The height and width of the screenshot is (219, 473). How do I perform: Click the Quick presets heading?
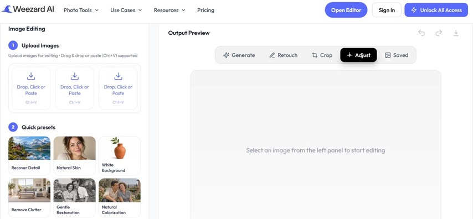coord(38,127)
